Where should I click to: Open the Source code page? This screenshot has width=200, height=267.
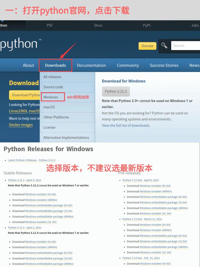[53, 87]
